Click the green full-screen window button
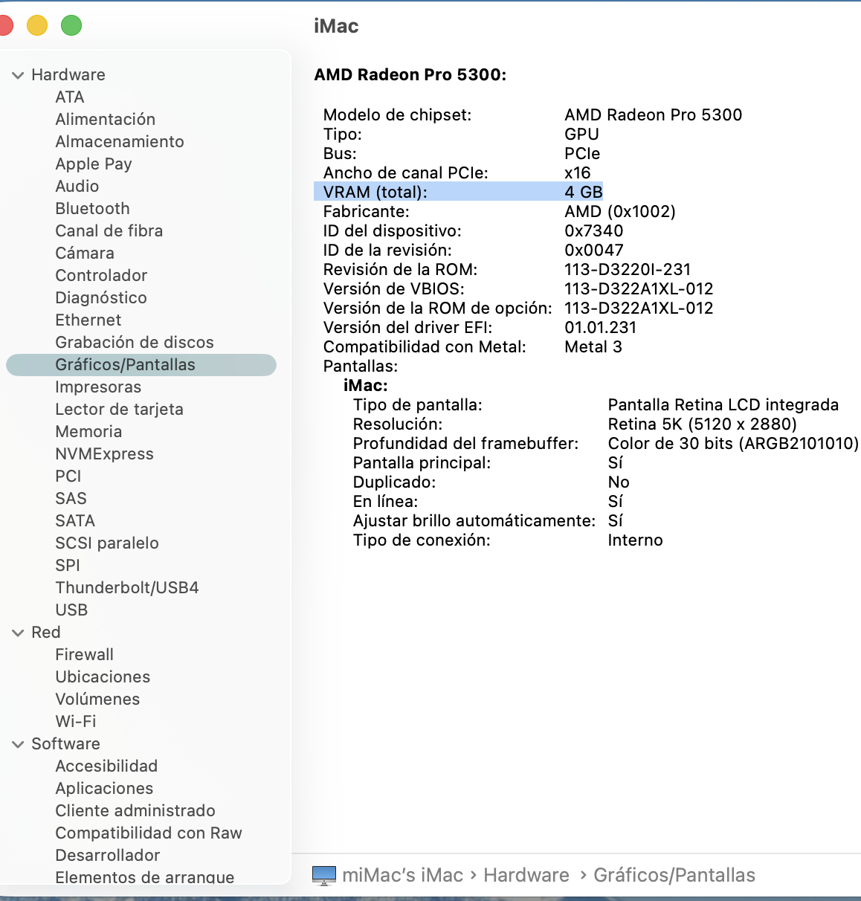 71,25
